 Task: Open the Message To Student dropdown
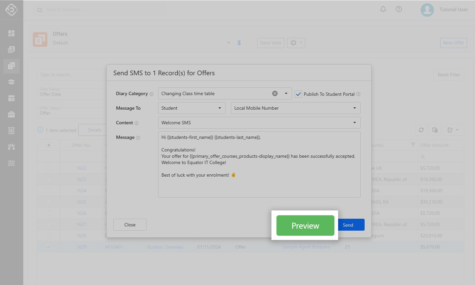(x=192, y=108)
